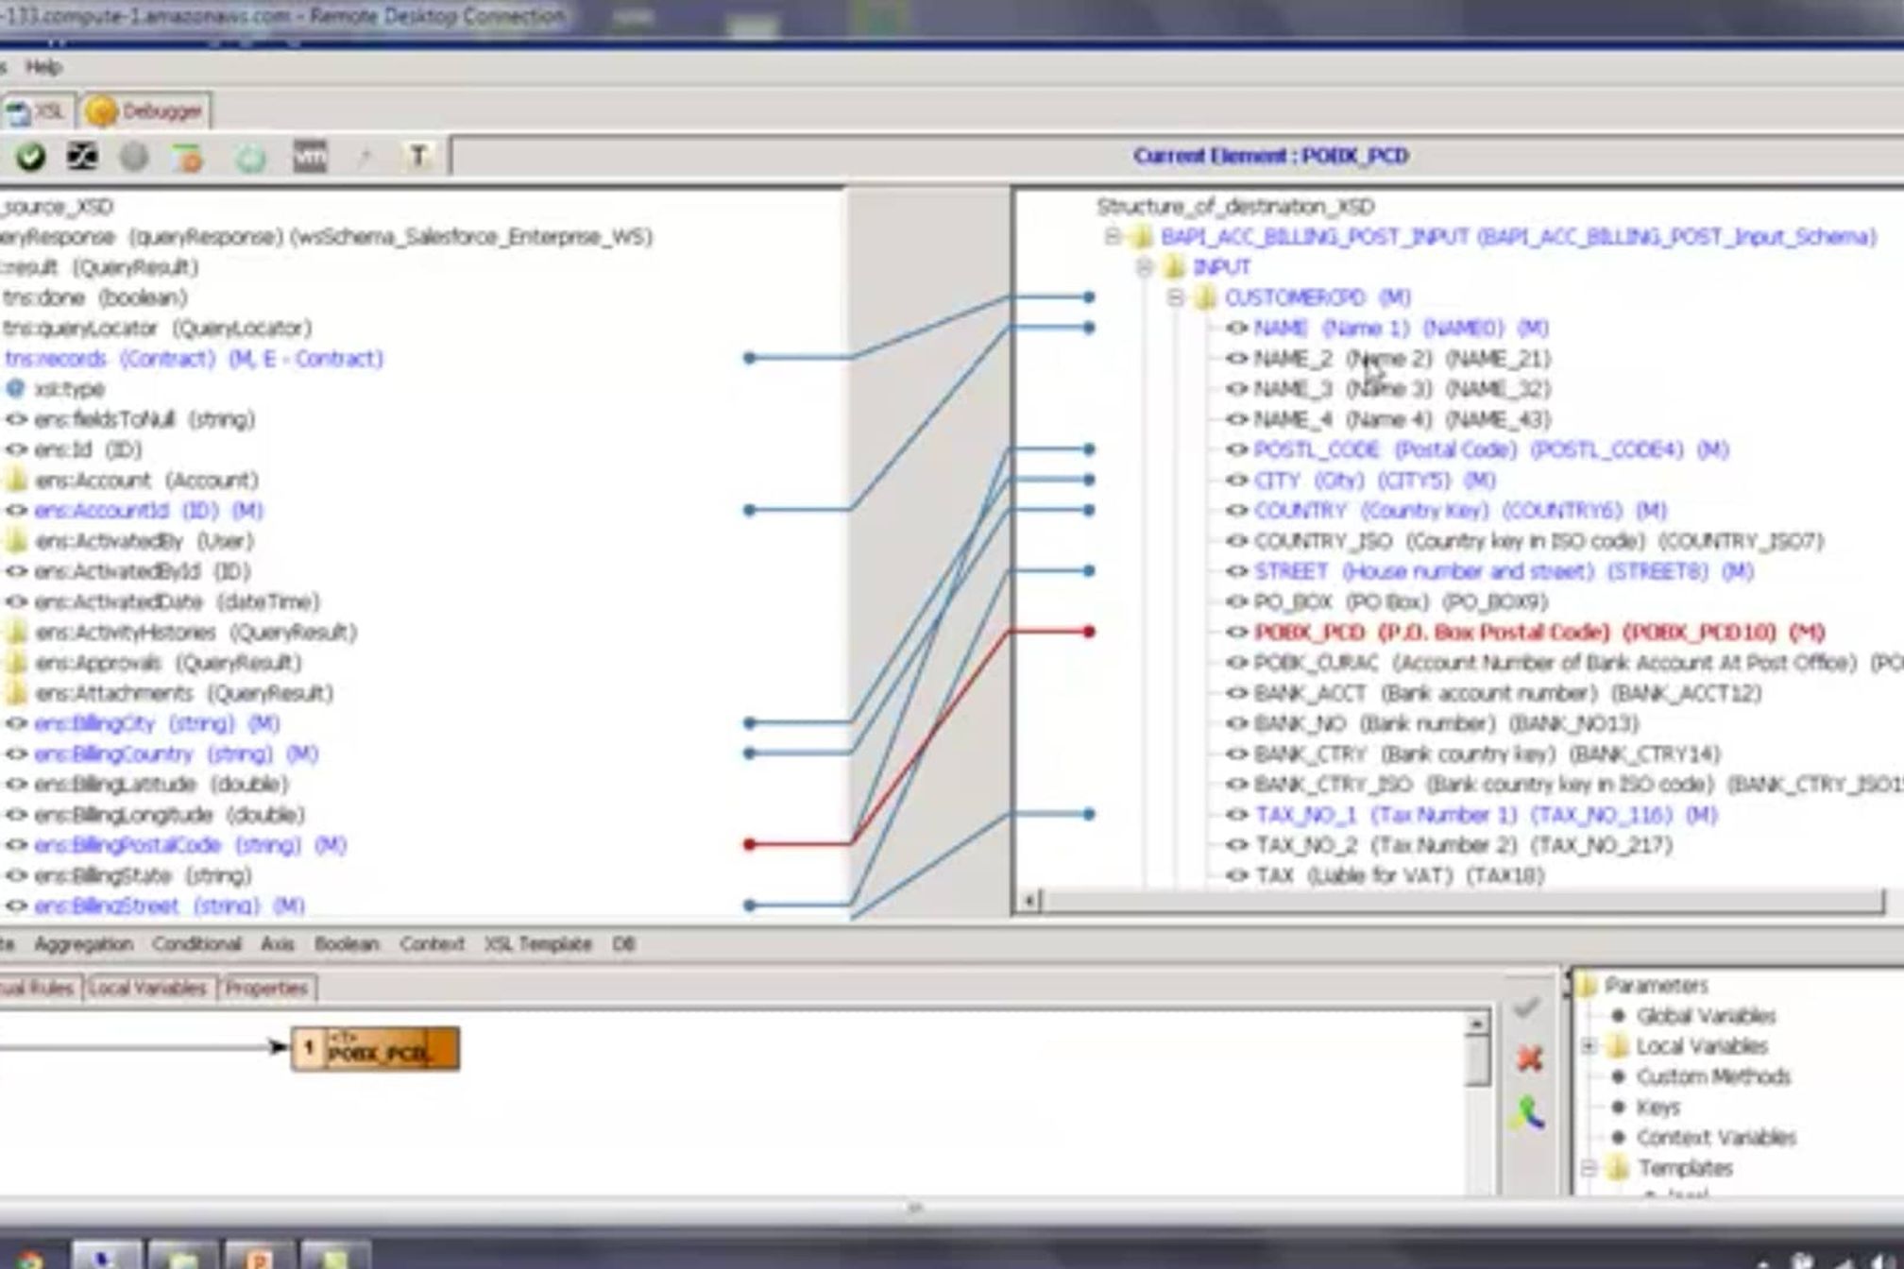The height and width of the screenshot is (1269, 1904).
Task: Open the XSL Template functions category
Action: point(537,944)
